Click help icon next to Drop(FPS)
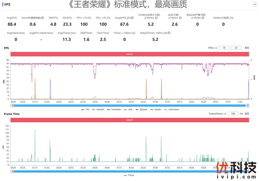The height and width of the screenshot is (181, 259). (133, 18)
